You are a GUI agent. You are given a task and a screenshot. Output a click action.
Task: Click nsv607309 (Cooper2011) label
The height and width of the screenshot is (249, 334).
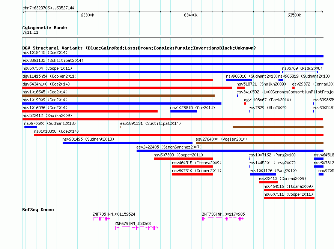point(178,155)
